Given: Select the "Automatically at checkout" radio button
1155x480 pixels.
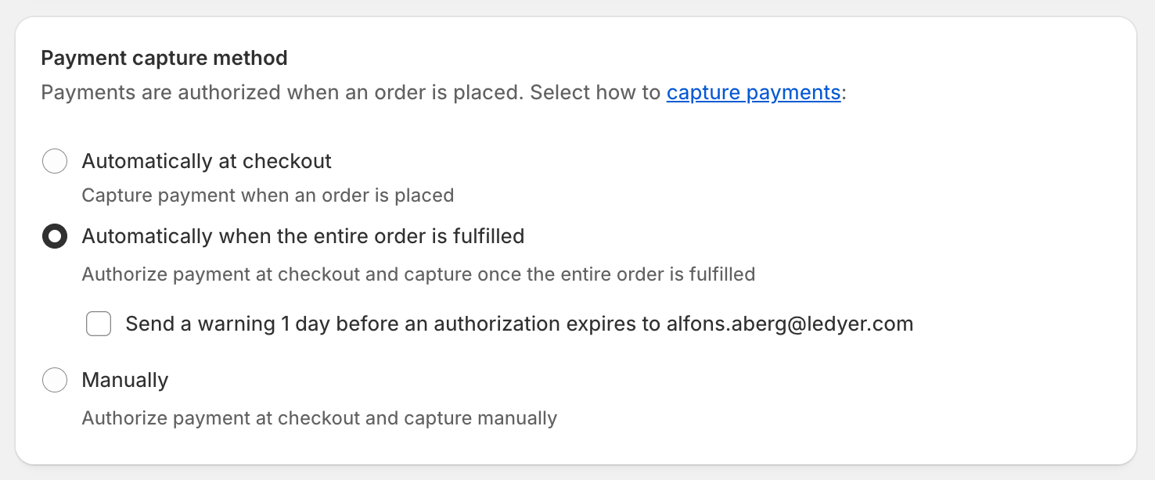Looking at the screenshot, I should coord(55,162).
